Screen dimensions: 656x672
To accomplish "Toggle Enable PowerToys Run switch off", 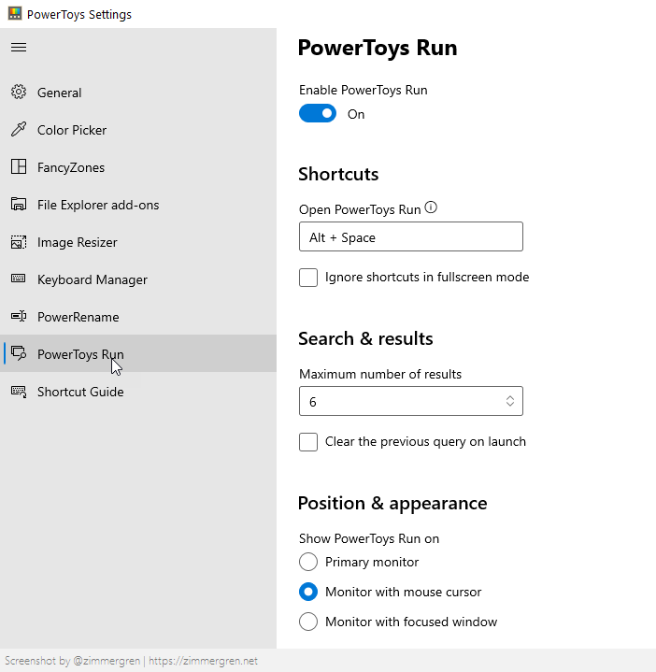I will coord(318,114).
